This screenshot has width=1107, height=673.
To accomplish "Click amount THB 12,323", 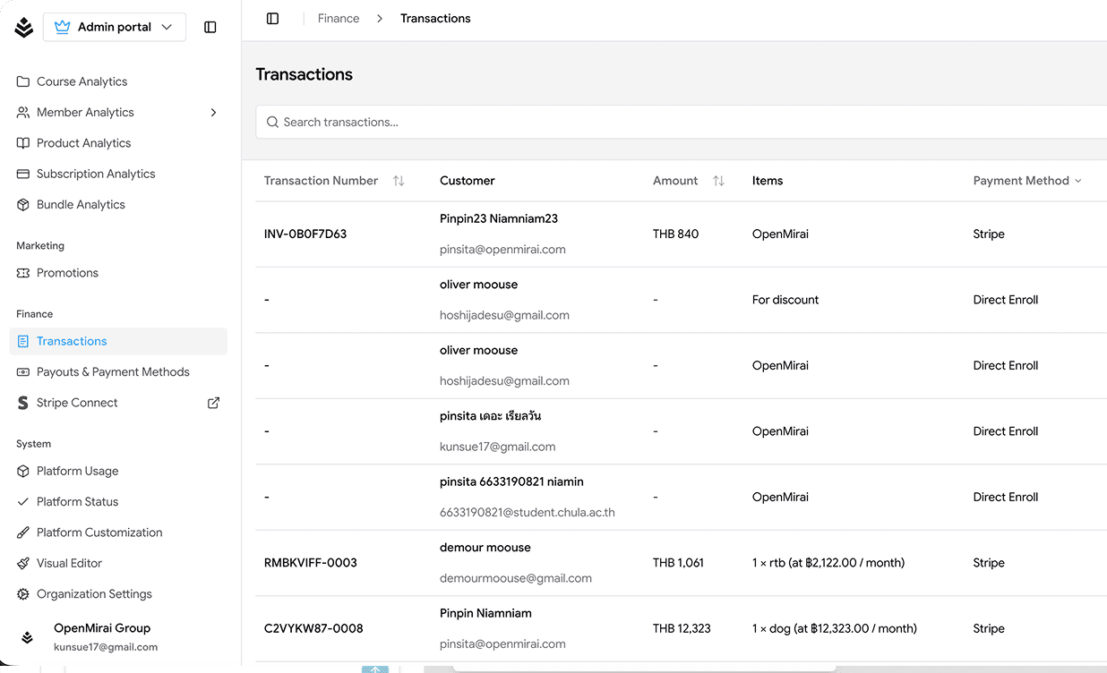I will coord(682,628).
